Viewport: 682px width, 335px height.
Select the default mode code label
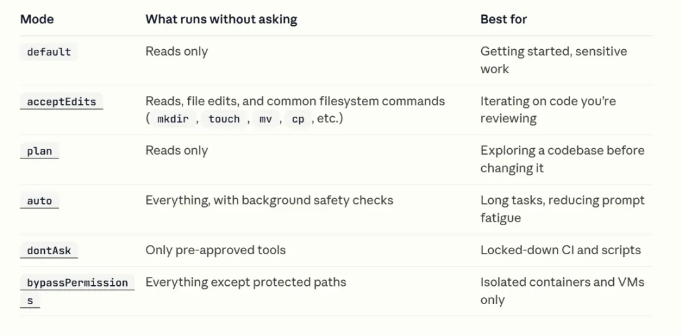coord(49,52)
